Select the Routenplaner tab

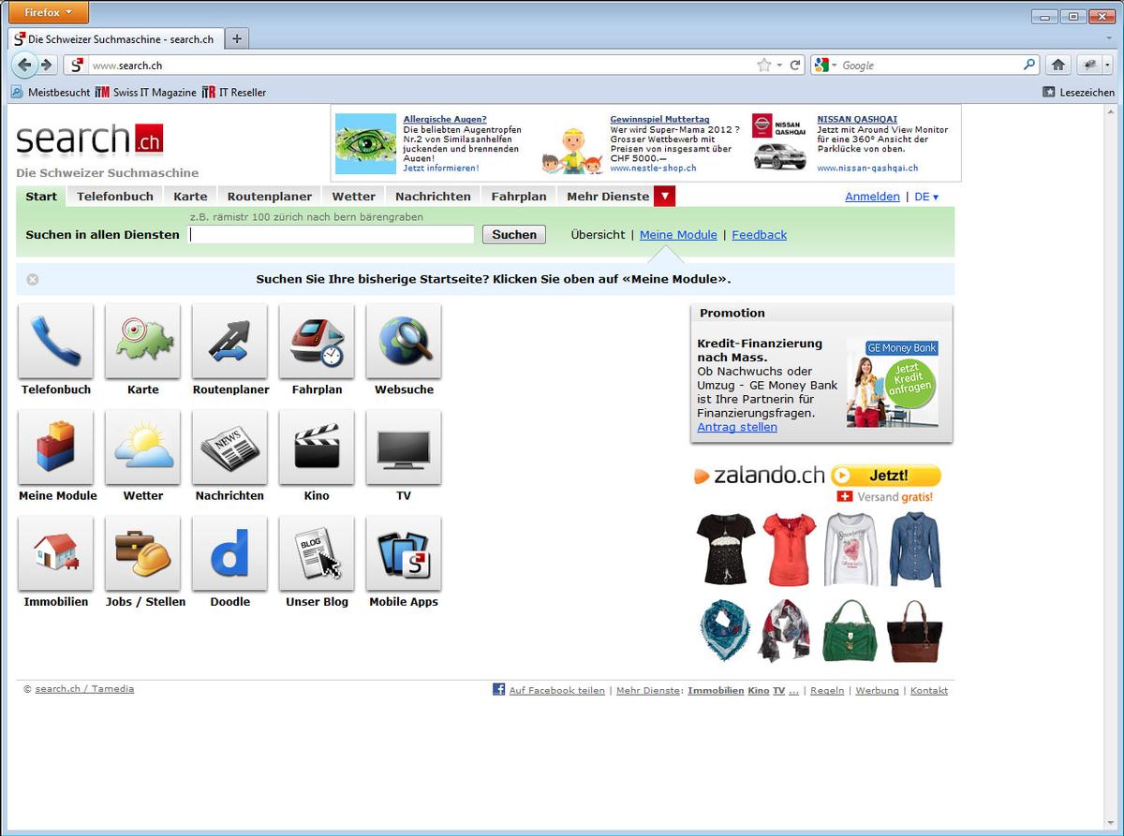tap(270, 197)
